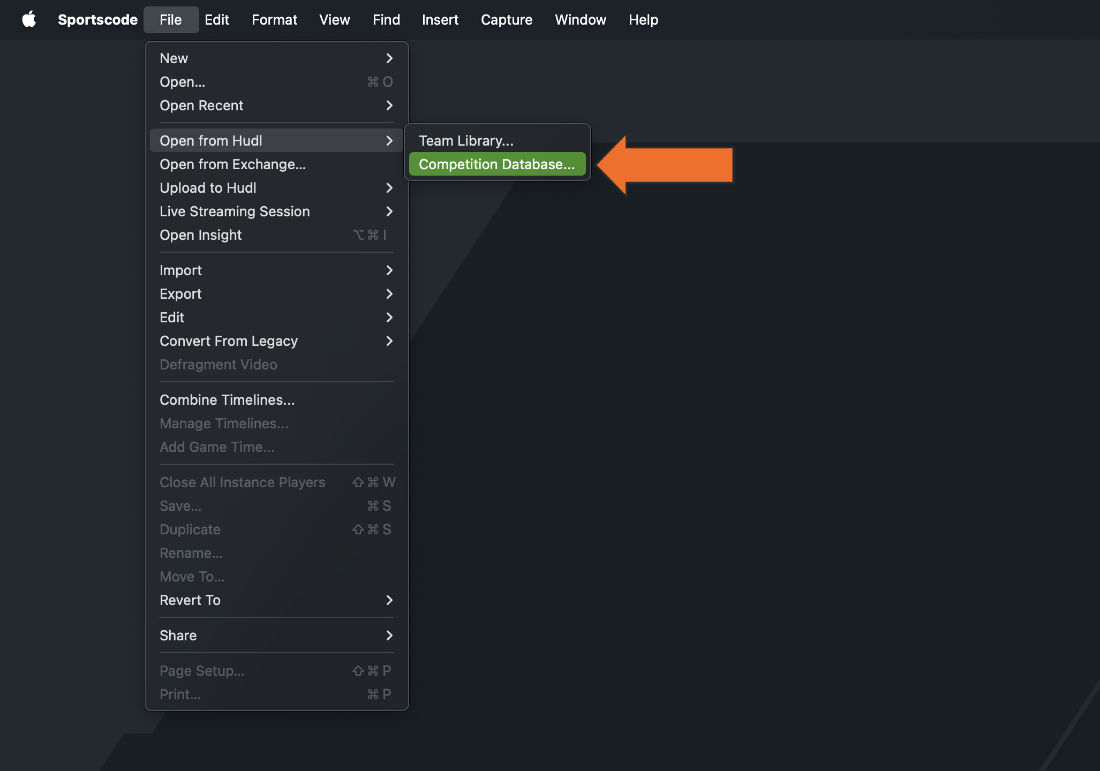Open the Insert menu
1100x771 pixels.
point(440,20)
